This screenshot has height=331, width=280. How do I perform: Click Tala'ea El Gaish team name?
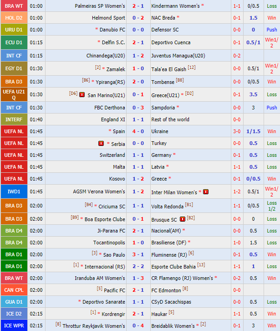[168, 69]
